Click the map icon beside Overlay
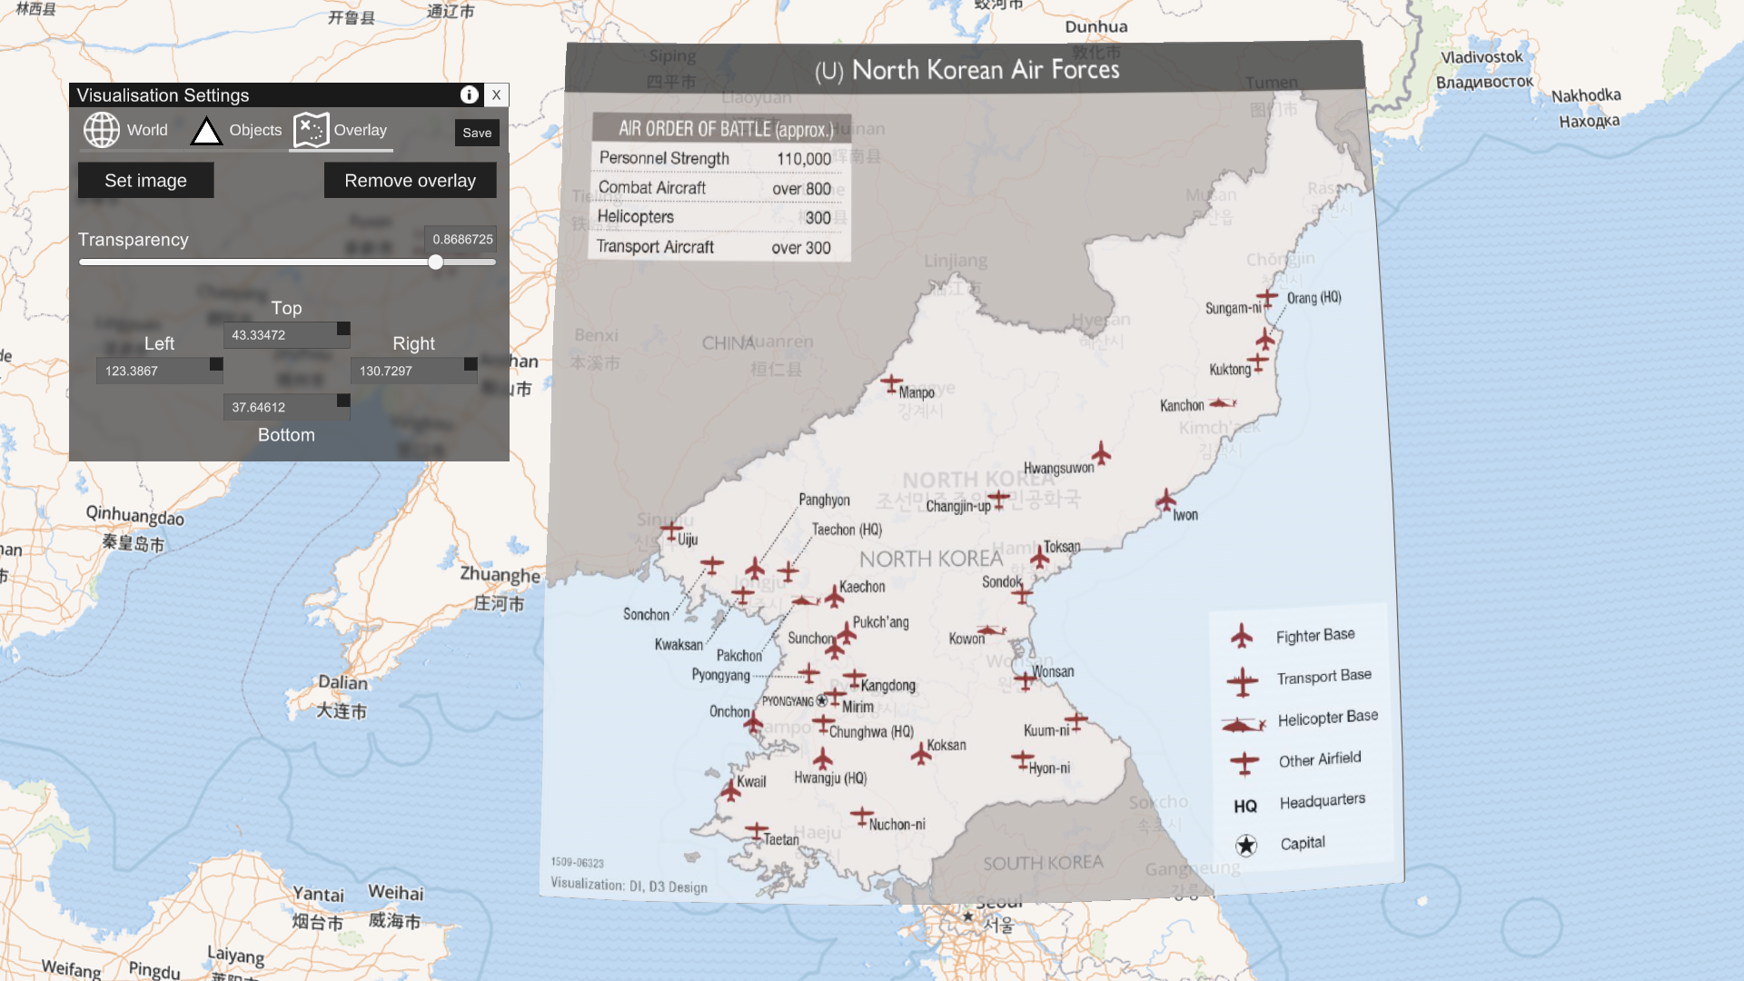 tap(311, 130)
